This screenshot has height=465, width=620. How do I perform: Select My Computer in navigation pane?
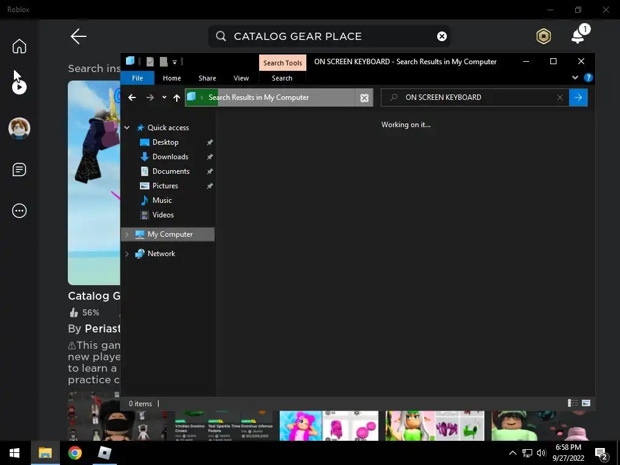coord(170,234)
